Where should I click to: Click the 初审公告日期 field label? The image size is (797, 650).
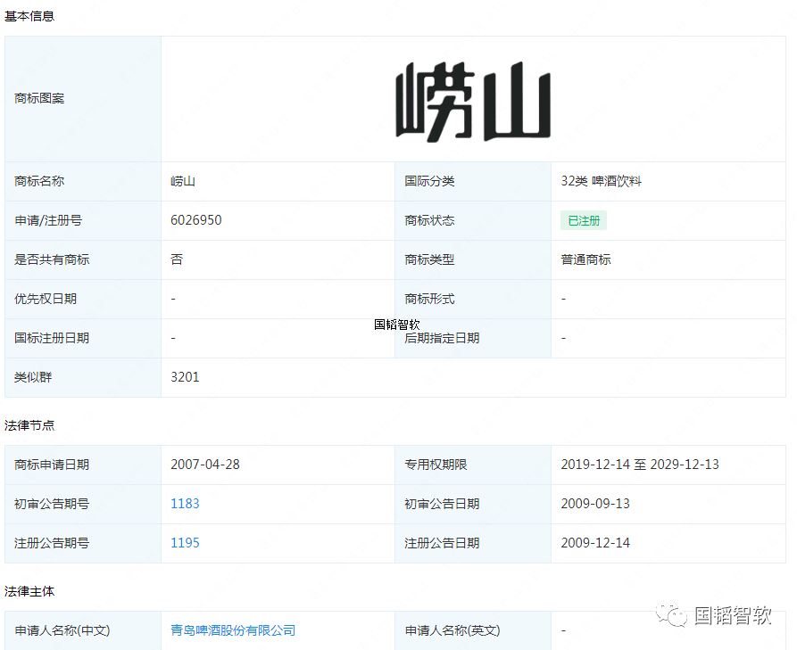point(442,504)
